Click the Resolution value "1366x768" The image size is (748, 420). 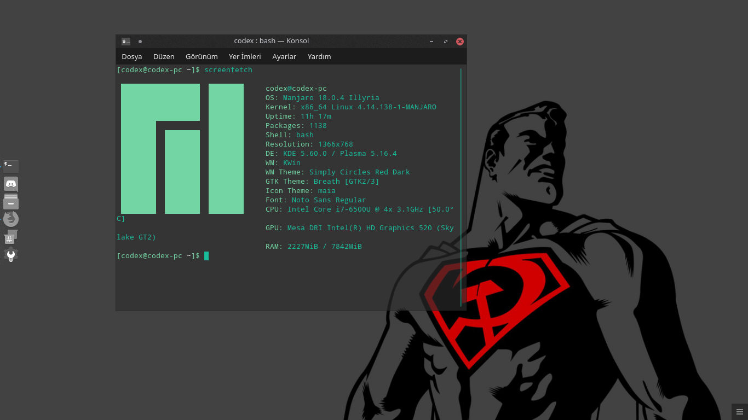click(x=336, y=144)
